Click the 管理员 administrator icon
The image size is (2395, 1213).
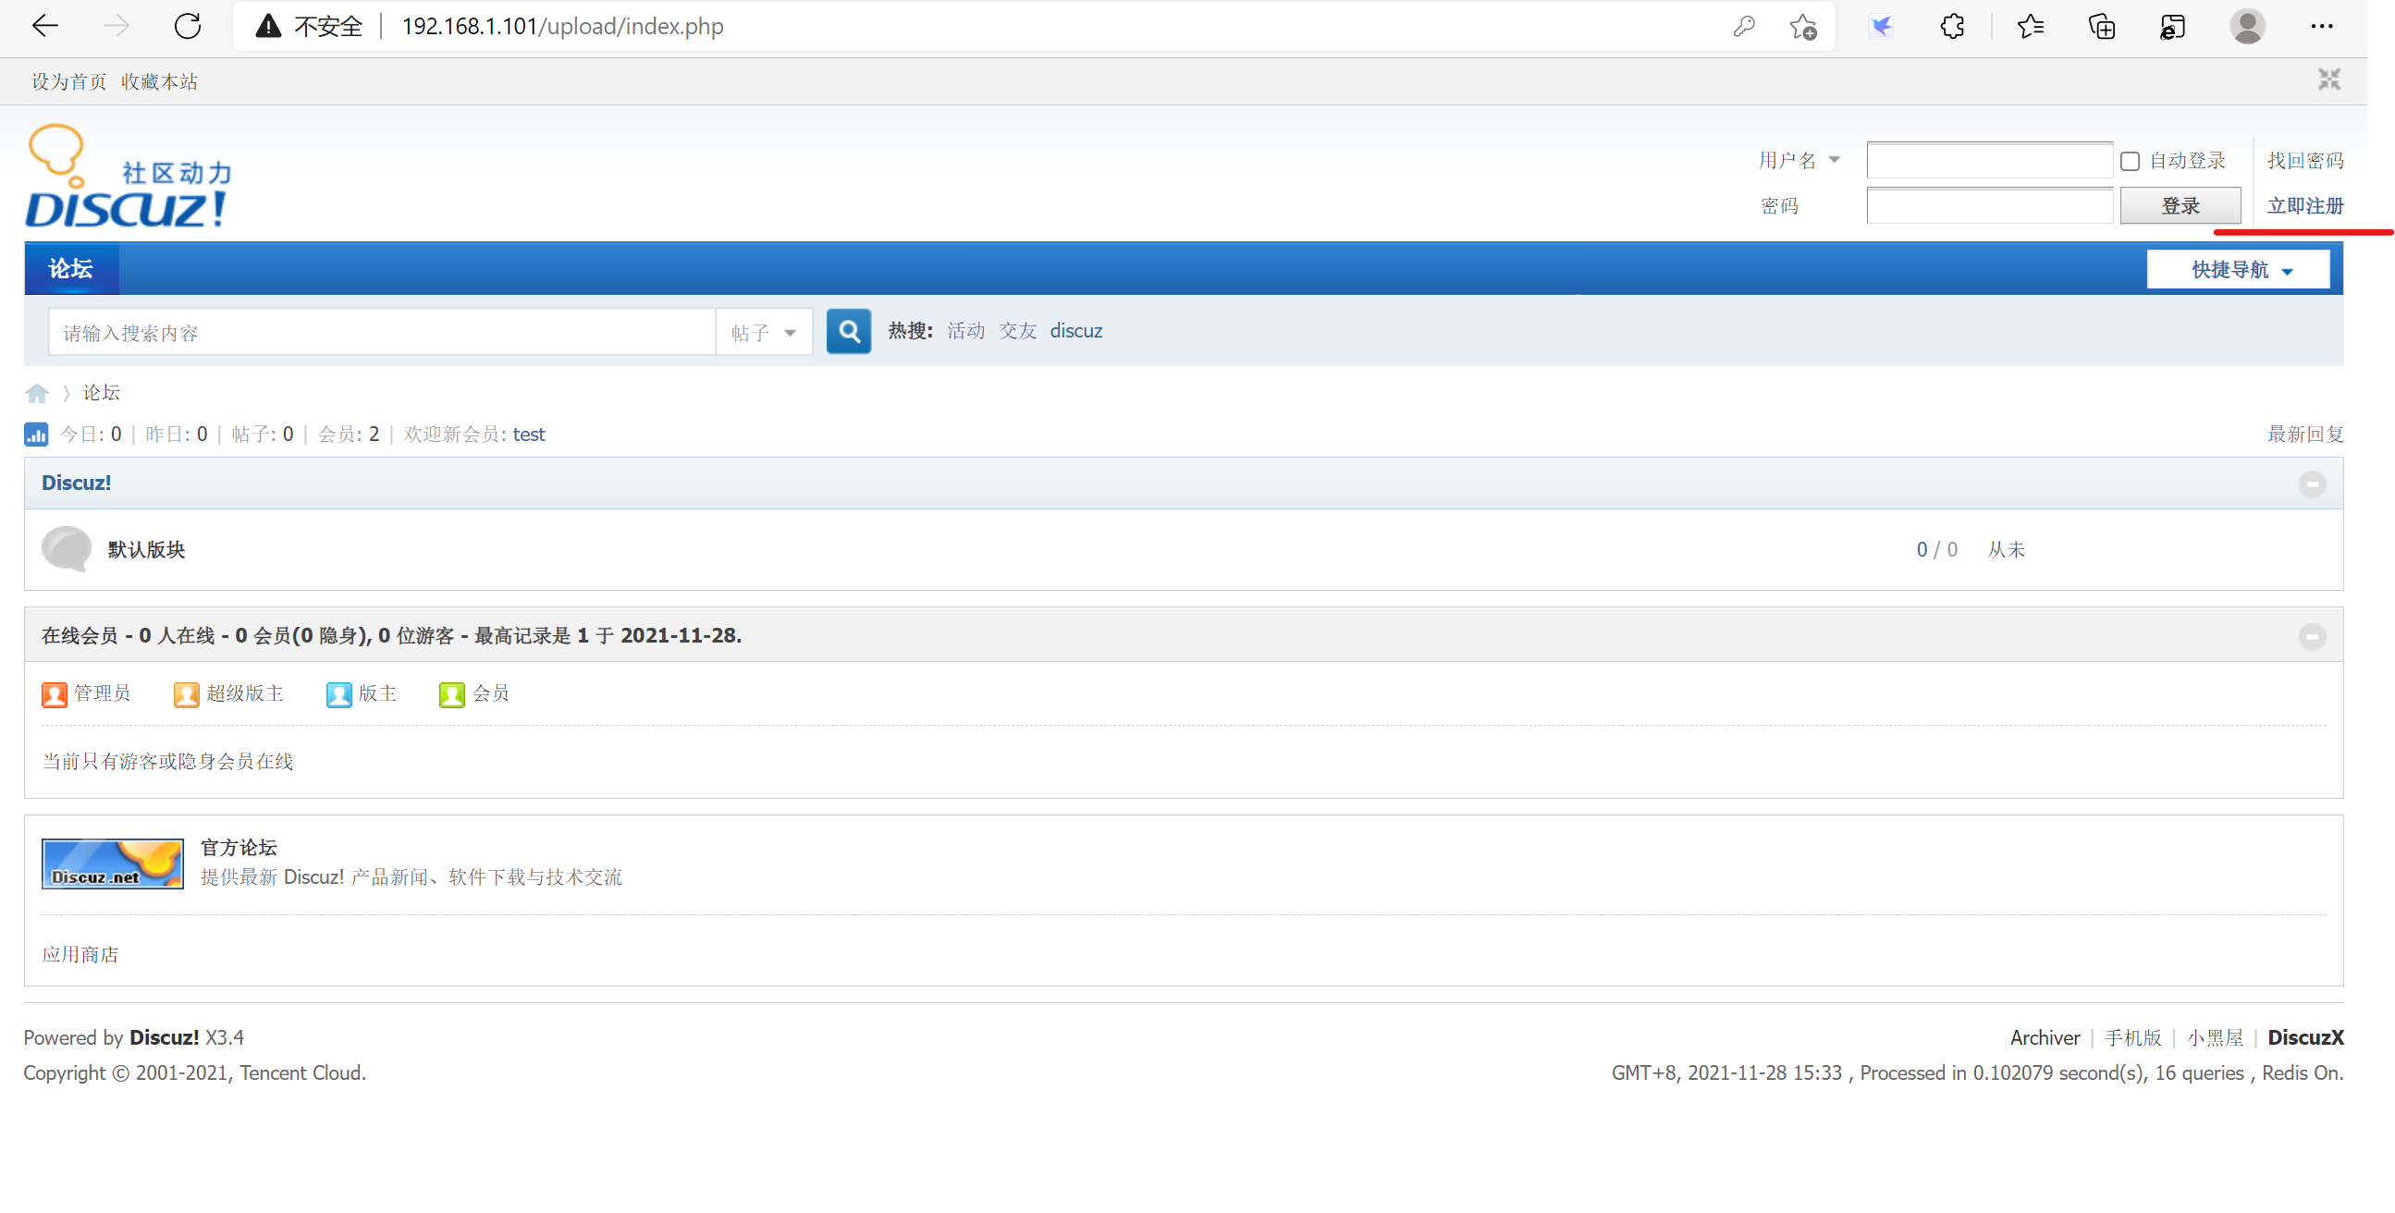point(54,694)
